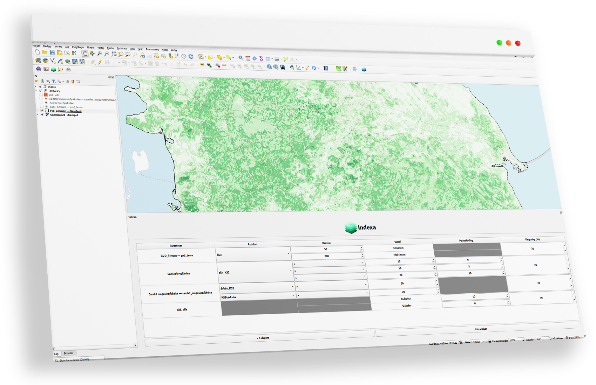
Task: Open a project with the folder icon
Action: pyautogui.click(x=45, y=52)
